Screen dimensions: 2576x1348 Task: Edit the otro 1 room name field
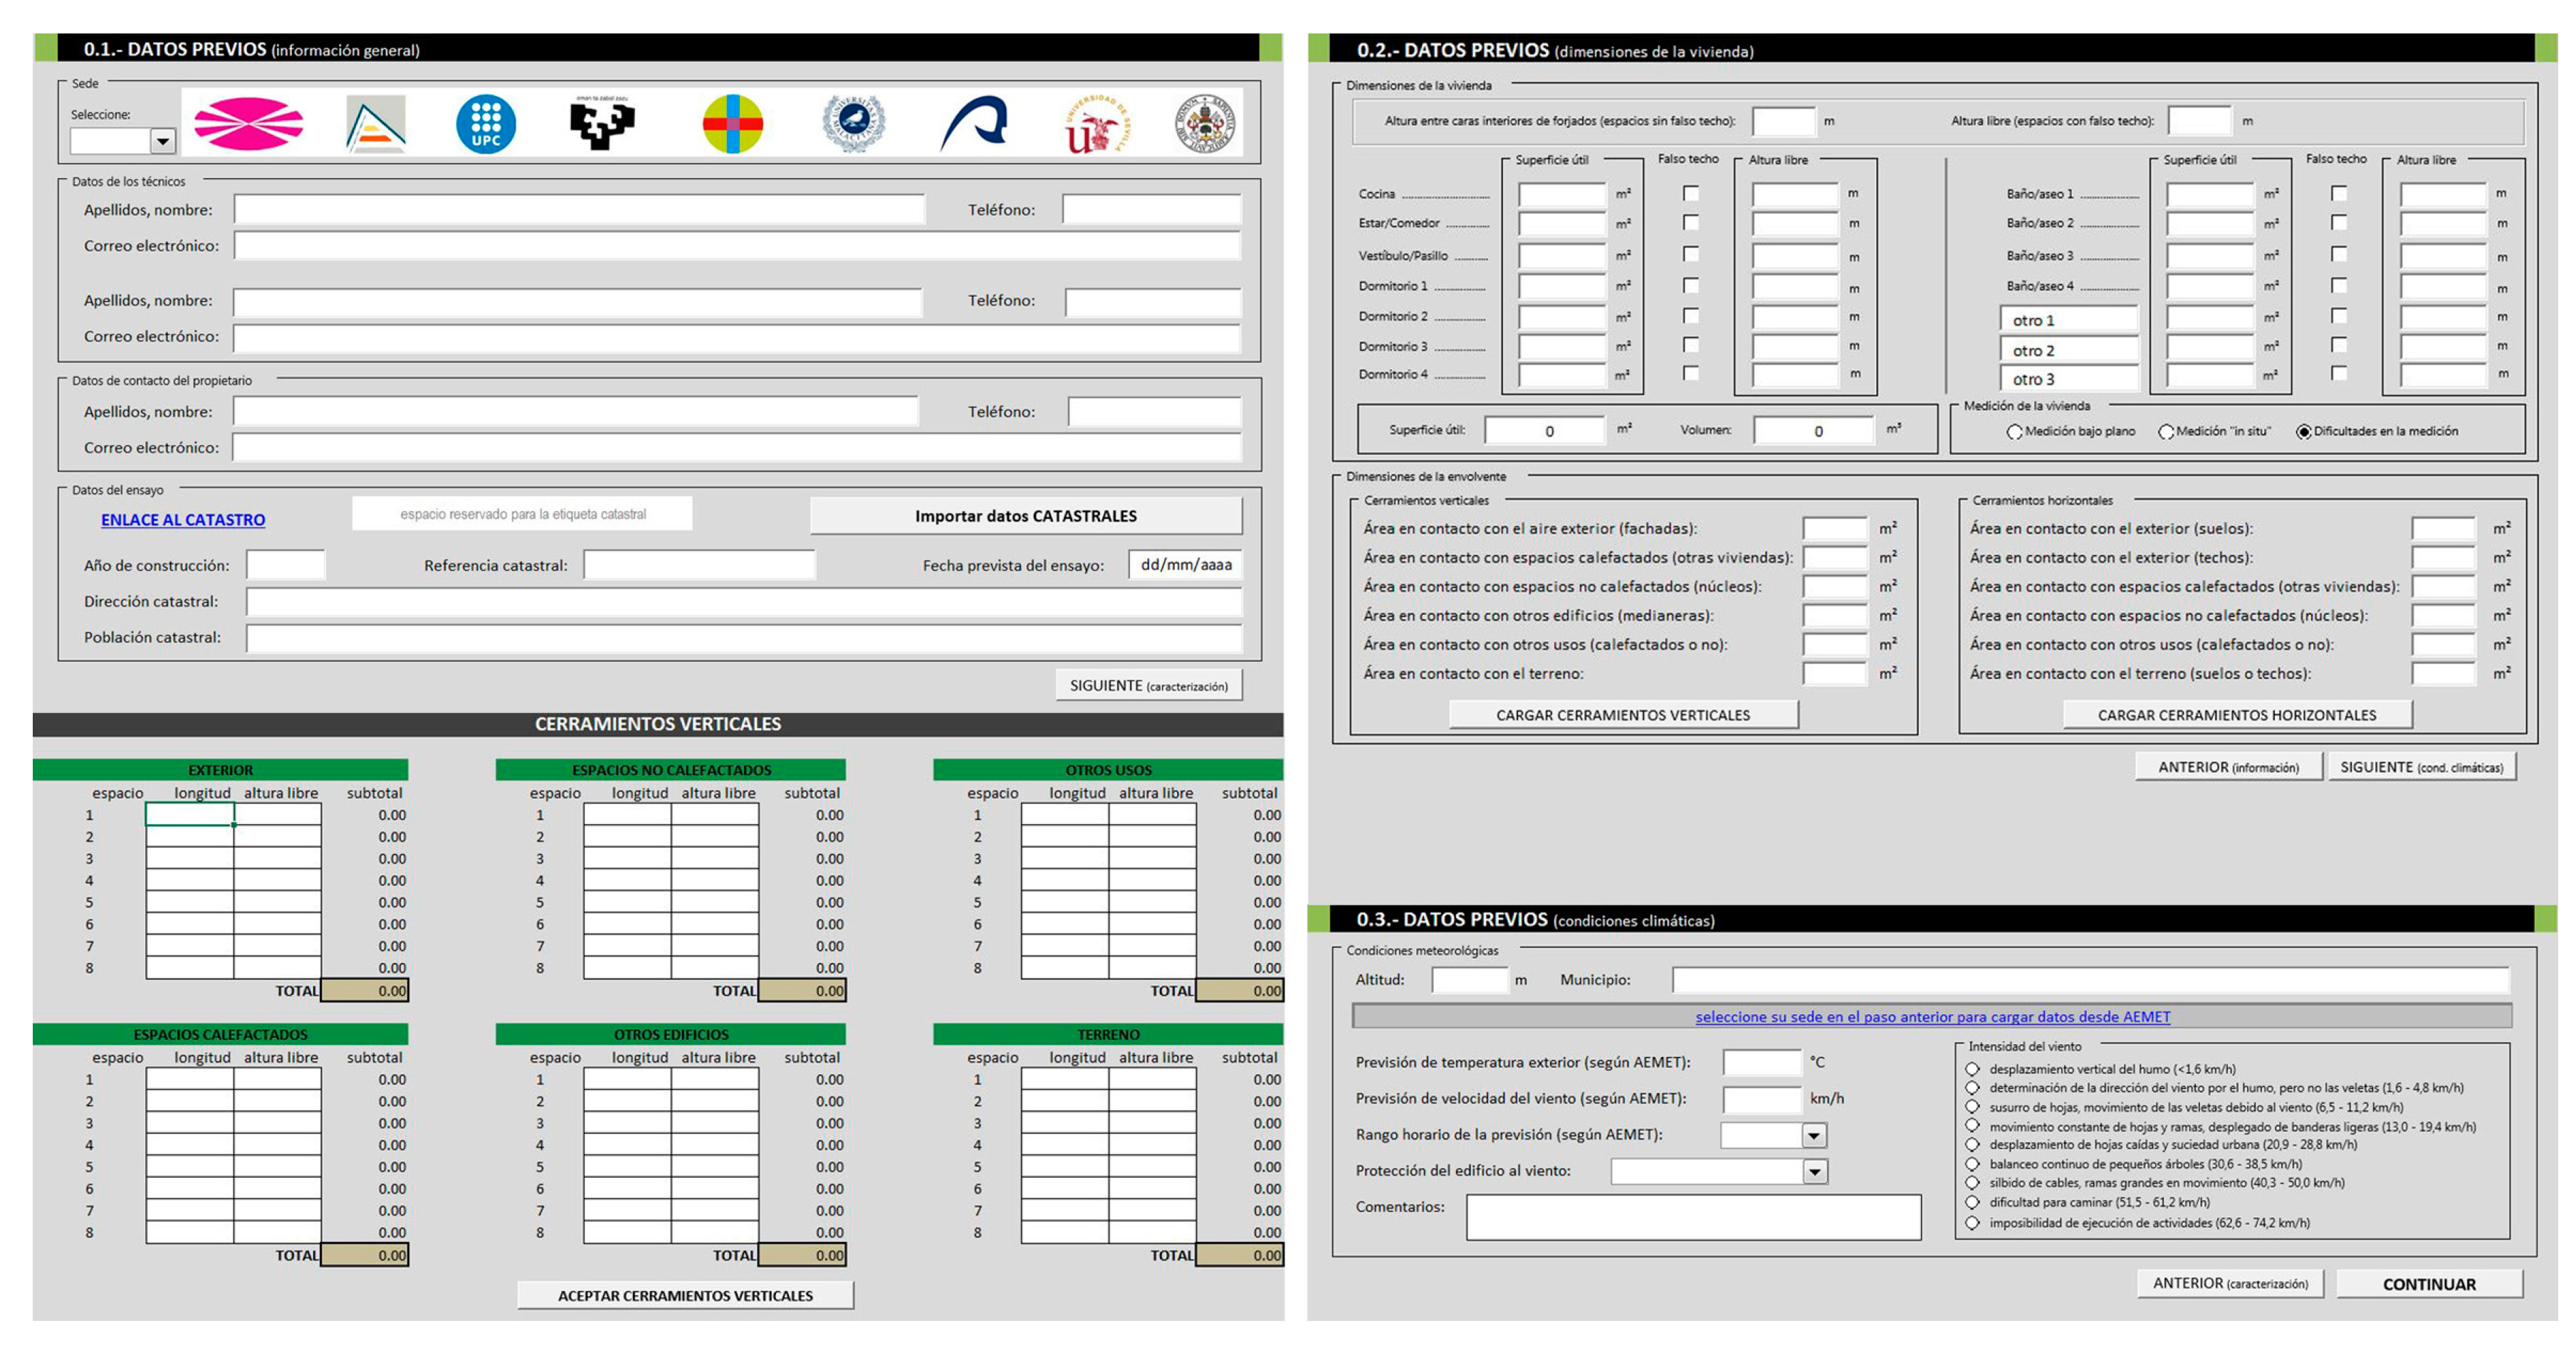point(2069,320)
